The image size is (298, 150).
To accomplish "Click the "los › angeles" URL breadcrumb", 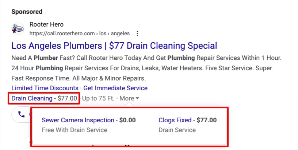I will coord(115,33).
